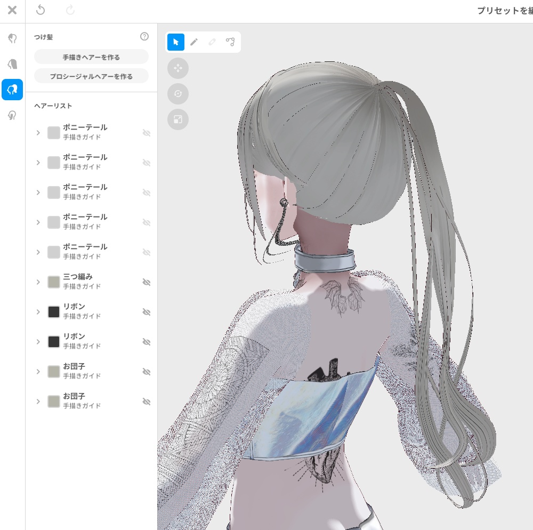Click プロシージャルヘアーを作る button
533x530 pixels.
pyautogui.click(x=91, y=76)
